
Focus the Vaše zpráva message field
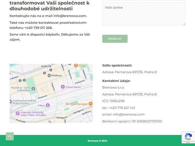point(144,14)
